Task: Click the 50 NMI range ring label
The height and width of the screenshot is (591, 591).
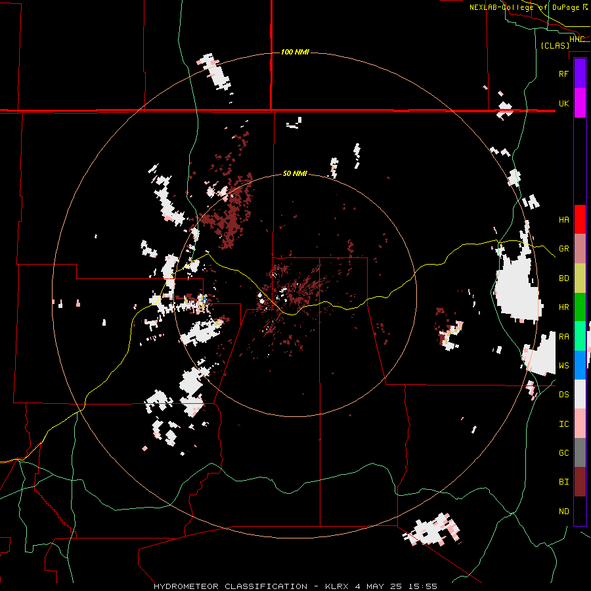Action: point(295,173)
